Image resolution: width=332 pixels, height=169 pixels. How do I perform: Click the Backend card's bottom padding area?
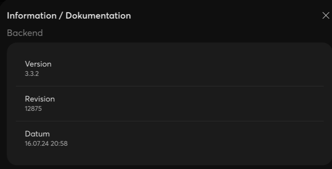pos(169,158)
